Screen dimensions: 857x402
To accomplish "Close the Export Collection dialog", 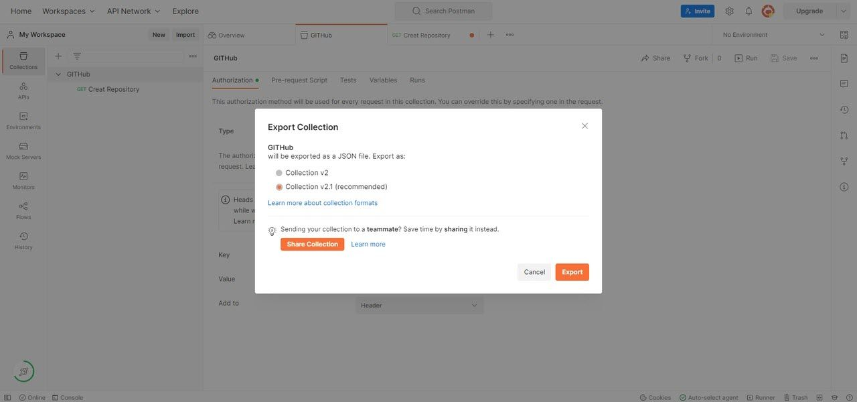I will 585,126.
